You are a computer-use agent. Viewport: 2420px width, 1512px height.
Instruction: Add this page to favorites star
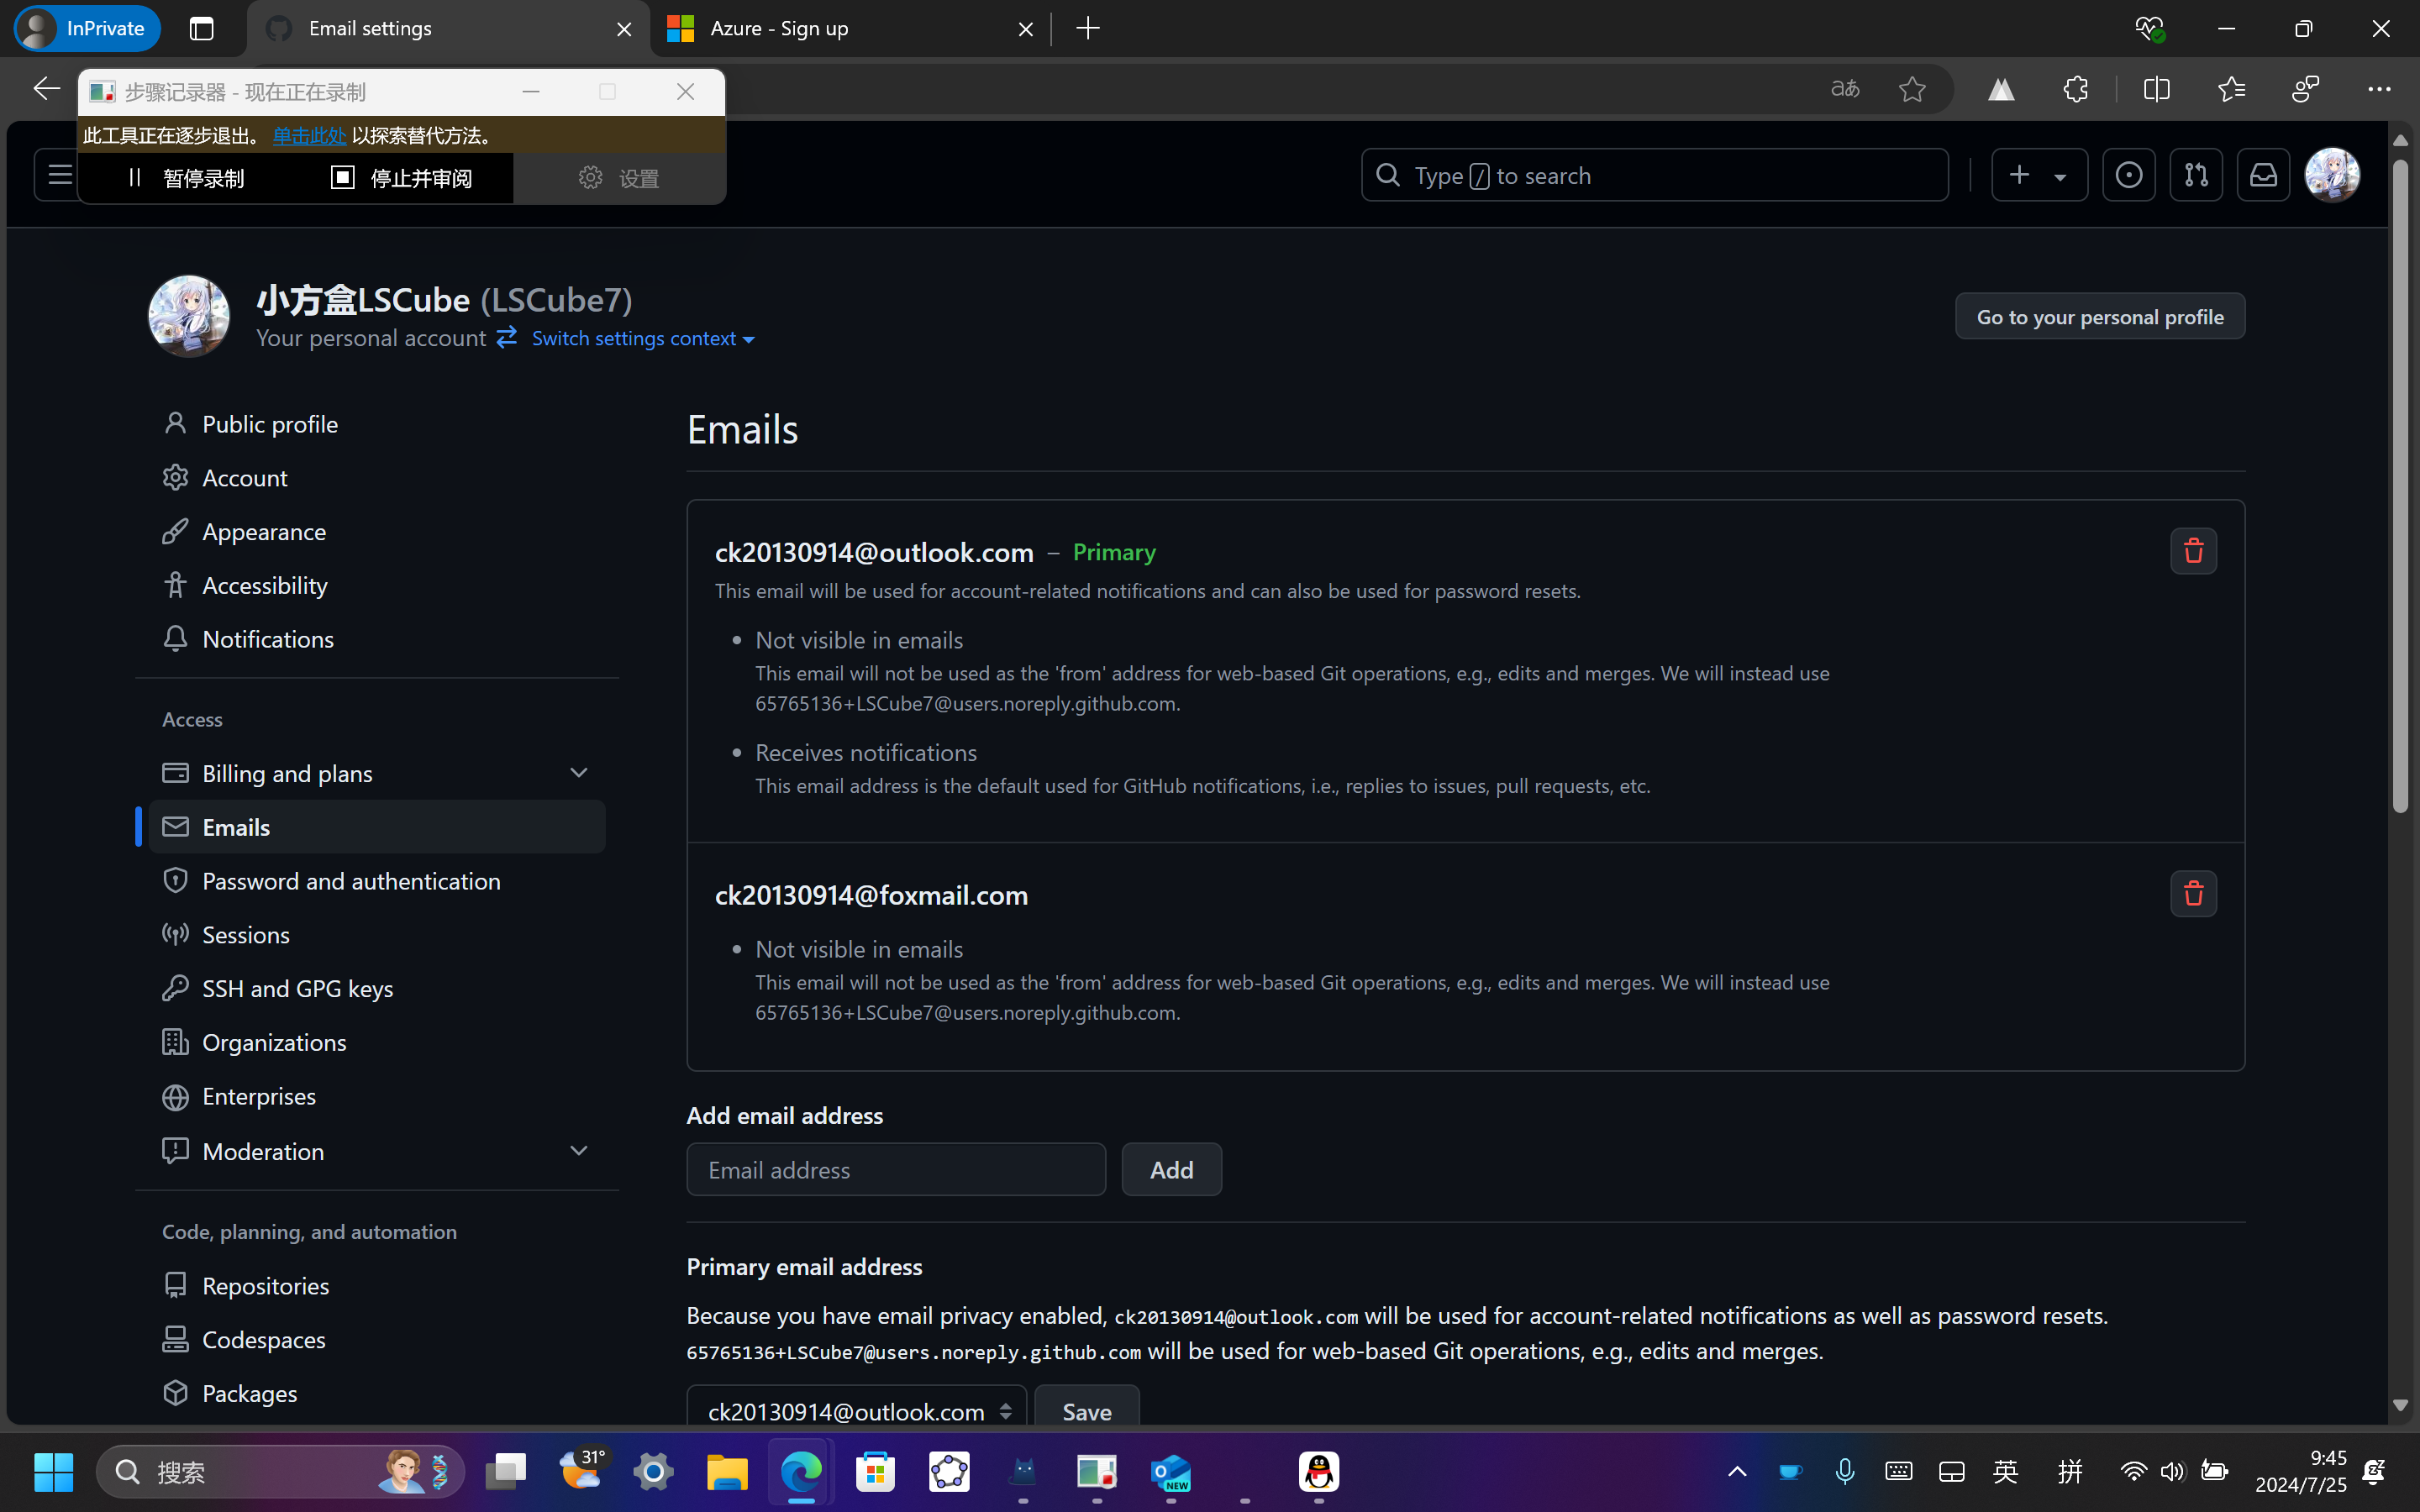coord(1911,89)
